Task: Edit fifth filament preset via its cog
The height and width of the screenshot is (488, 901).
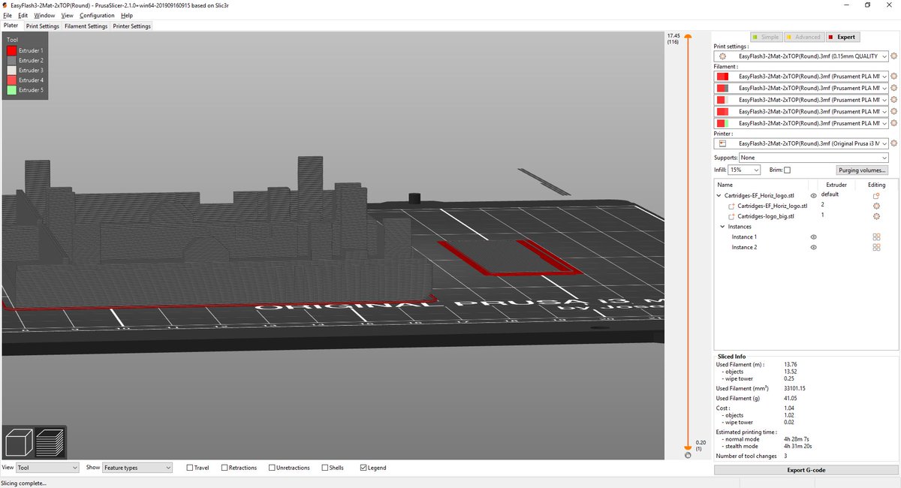Action: 894,123
